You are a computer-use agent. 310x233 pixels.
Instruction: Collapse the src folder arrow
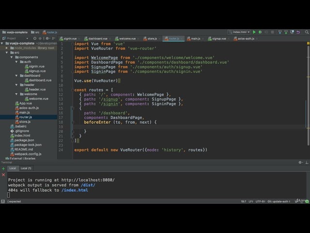7,52
